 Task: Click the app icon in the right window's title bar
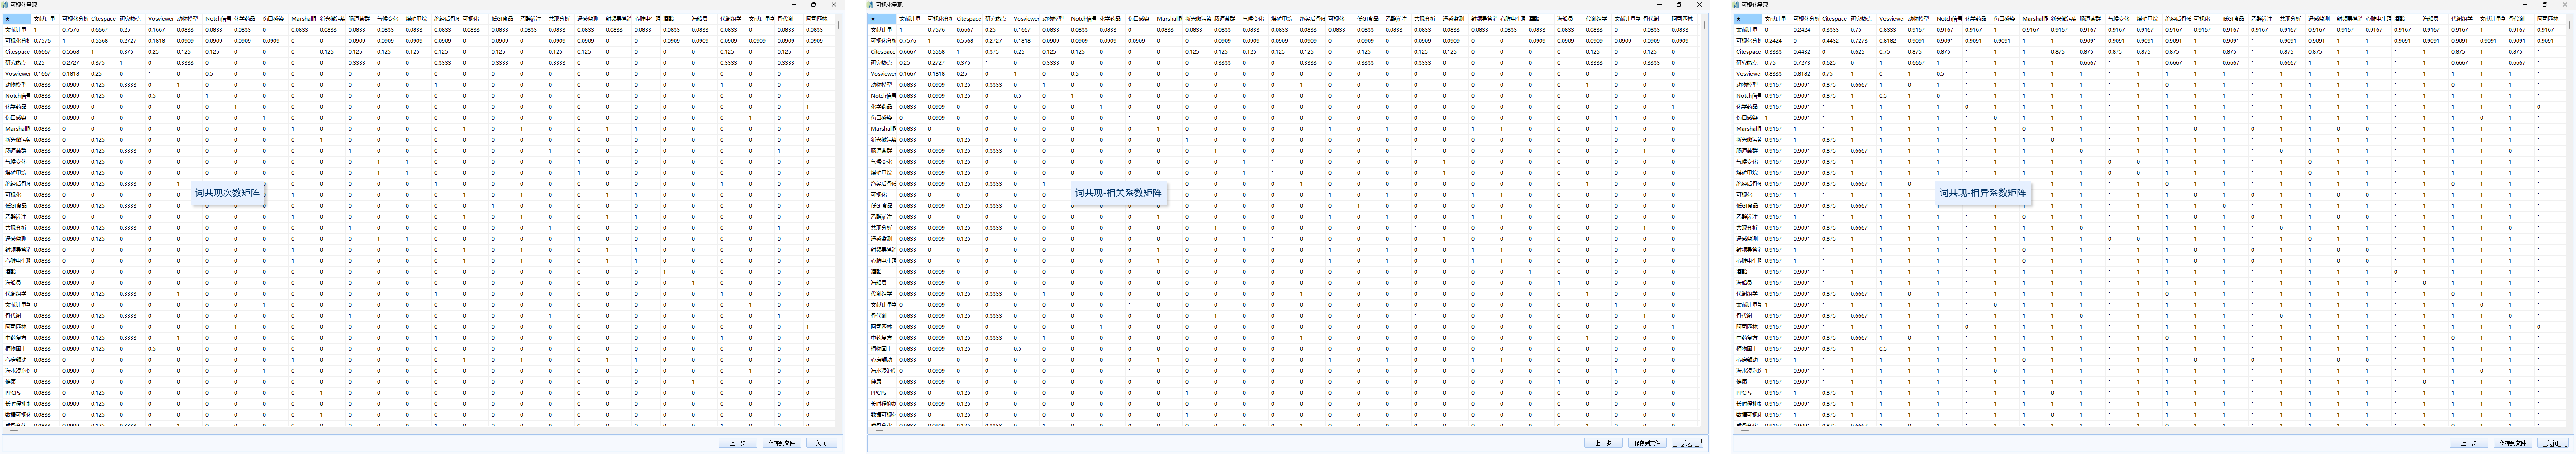1737,5
